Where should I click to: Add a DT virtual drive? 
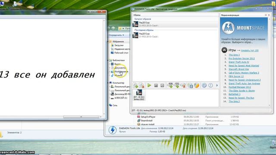click(170, 85)
